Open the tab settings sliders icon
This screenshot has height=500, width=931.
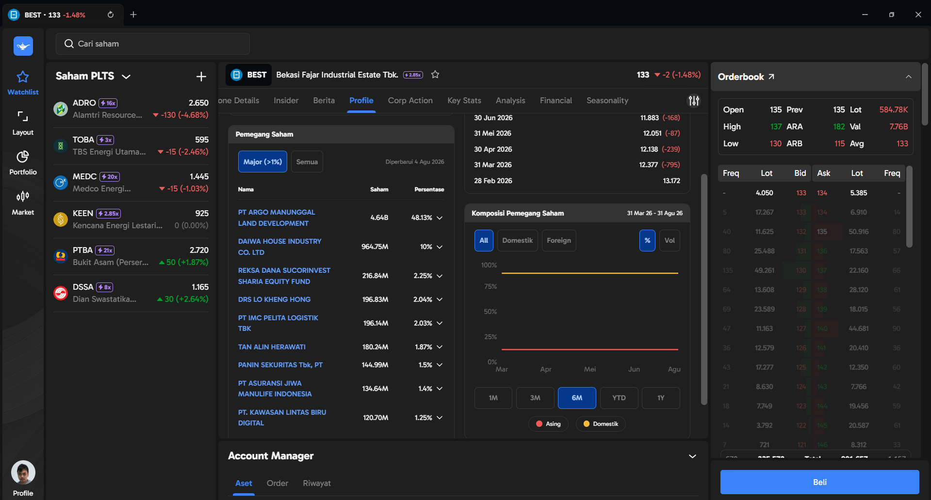694,100
